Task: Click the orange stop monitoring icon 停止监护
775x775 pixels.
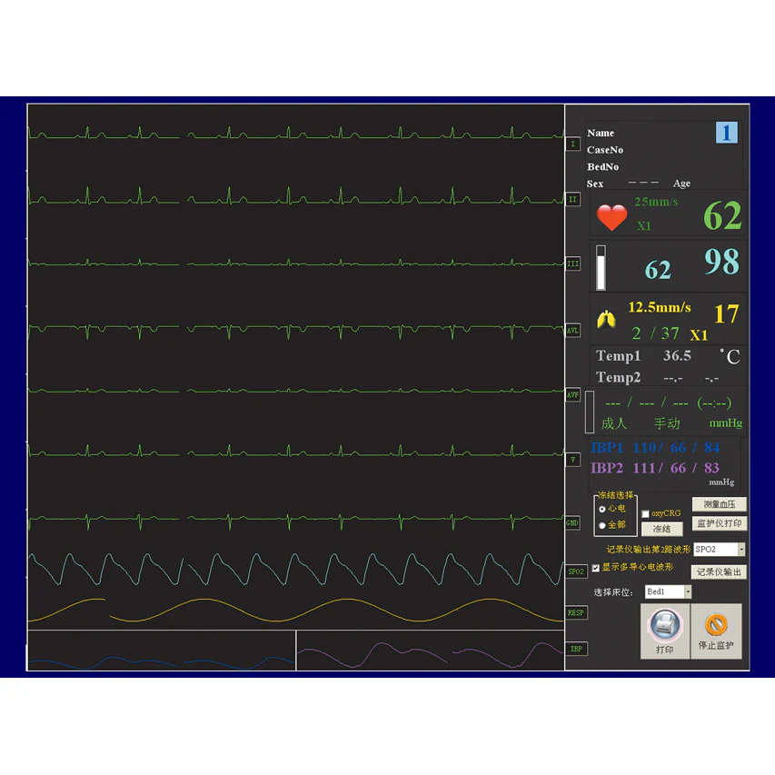Action: [x=716, y=631]
